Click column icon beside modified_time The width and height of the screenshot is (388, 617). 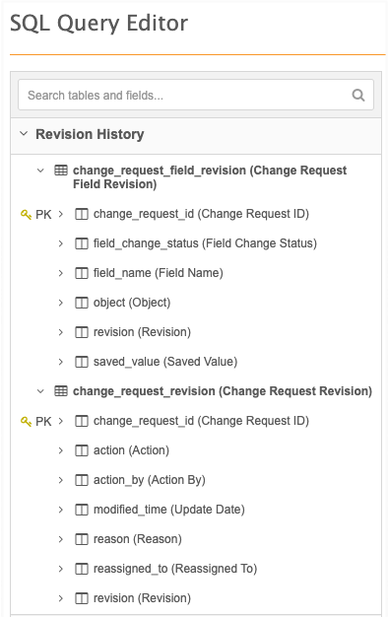click(x=82, y=510)
